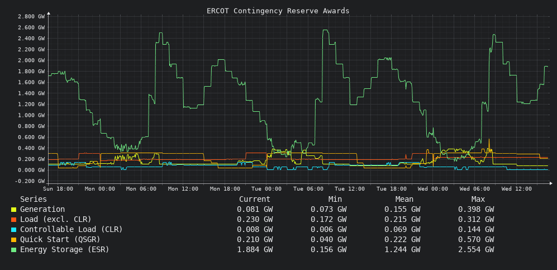Click the Mon 06:00 time axis label
Image resolution: width=557 pixels, height=270 pixels.
pos(141,189)
